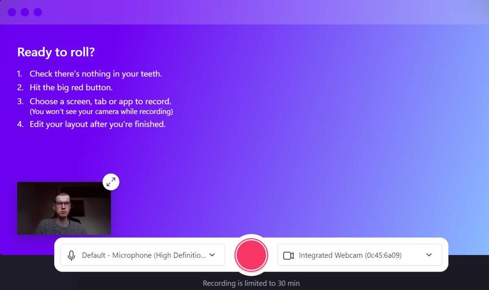Image resolution: width=489 pixels, height=290 pixels.
Task: Click the webcam preview thumbnail
Action: 64,209
